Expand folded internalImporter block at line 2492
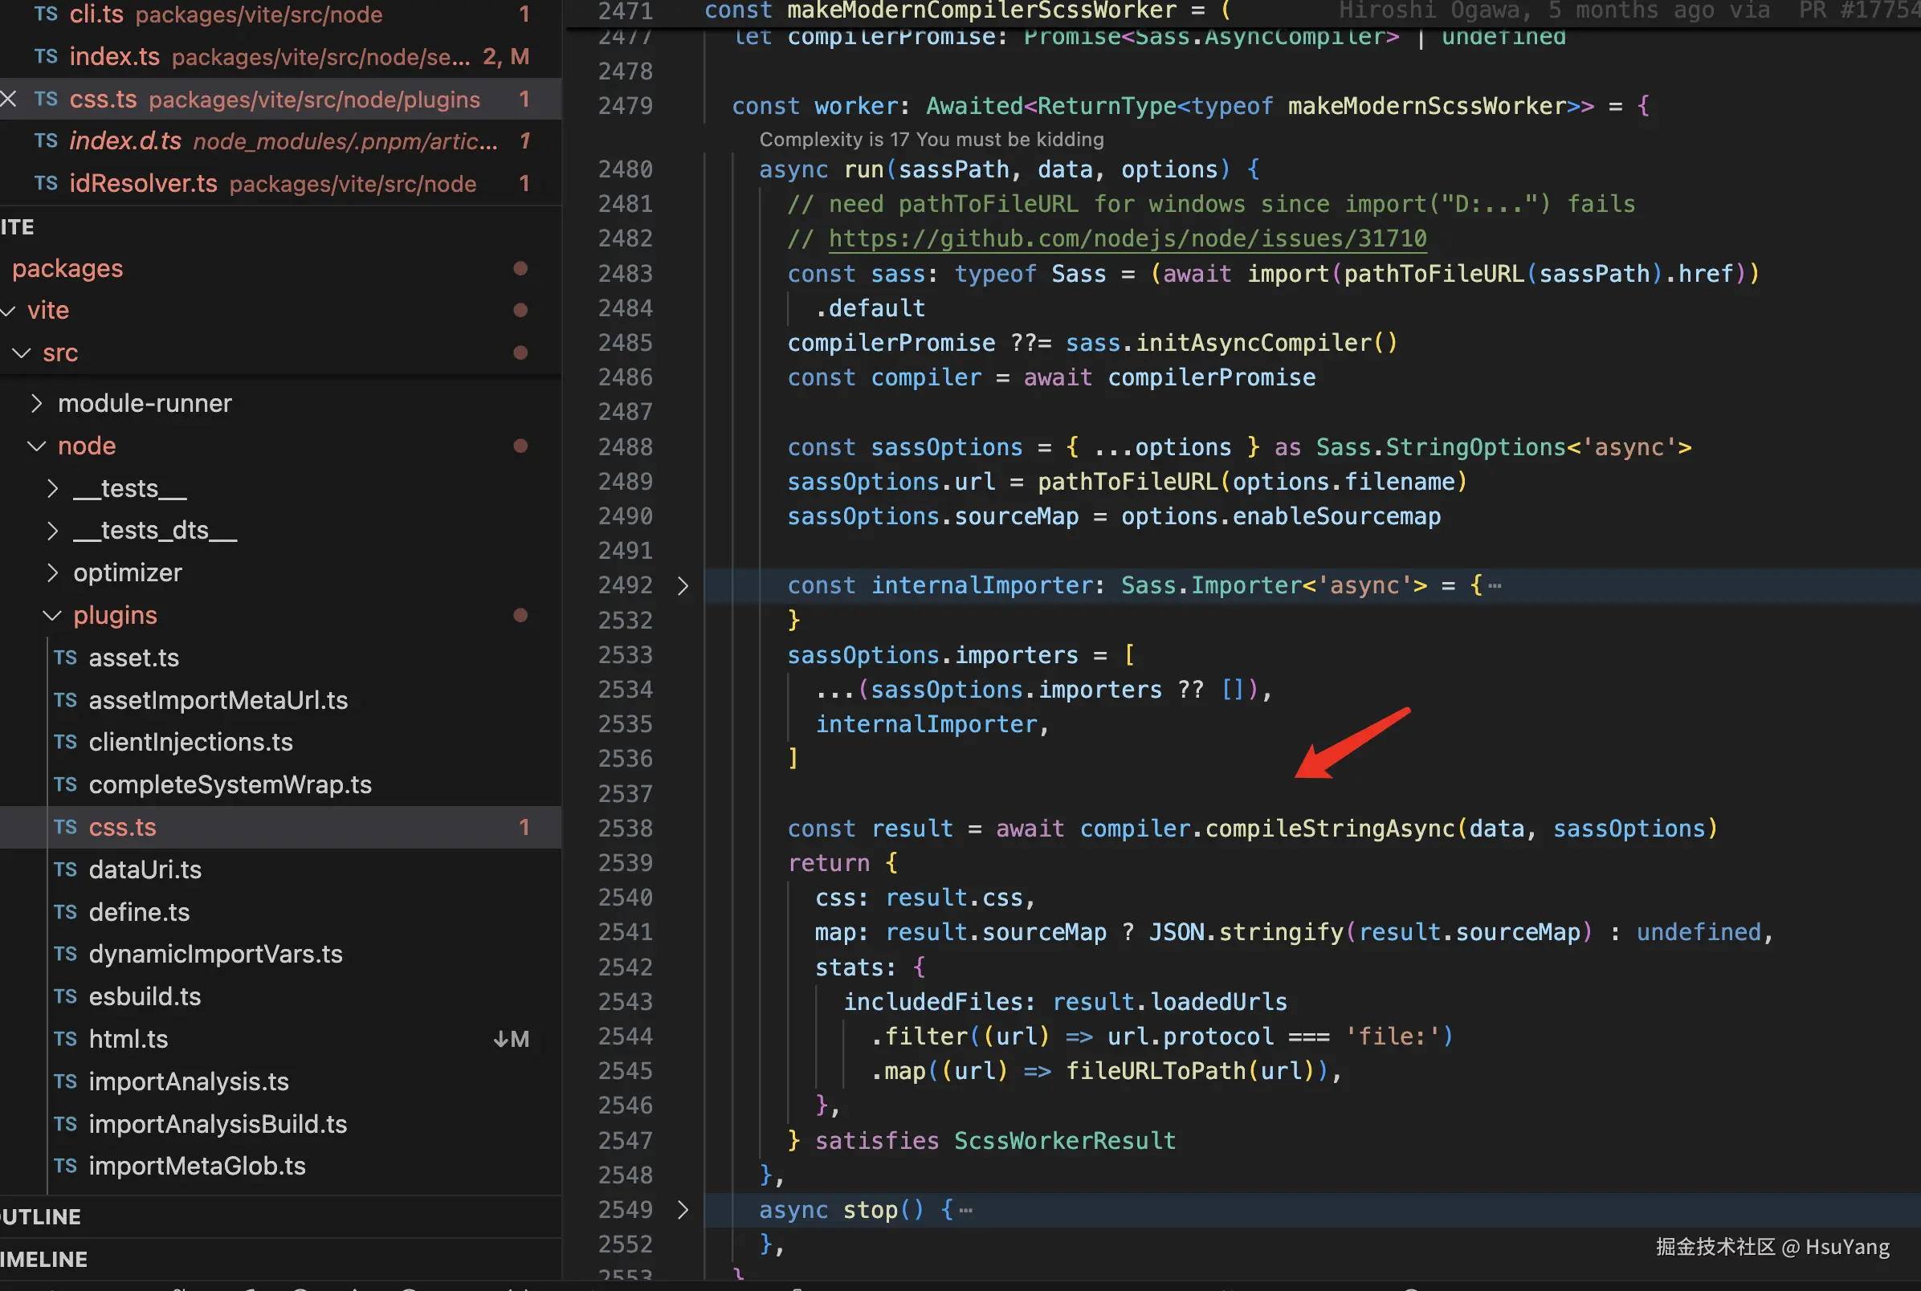This screenshot has height=1291, width=1921. point(683,585)
